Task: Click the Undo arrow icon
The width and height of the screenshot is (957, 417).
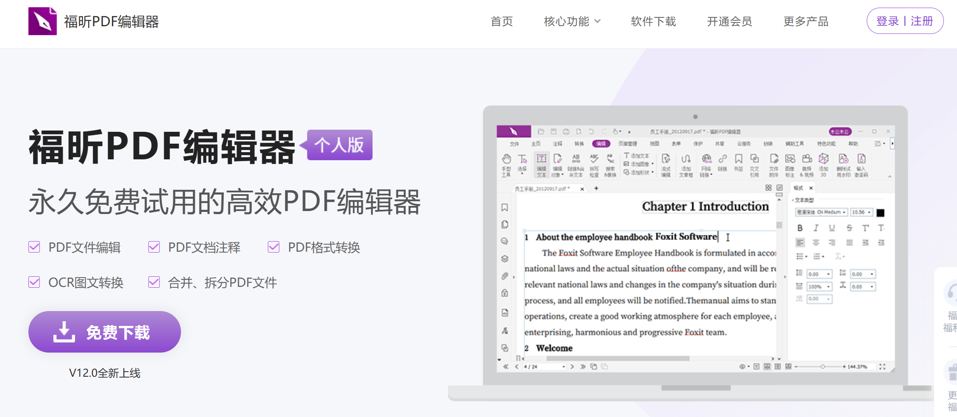Action: pyautogui.click(x=591, y=131)
